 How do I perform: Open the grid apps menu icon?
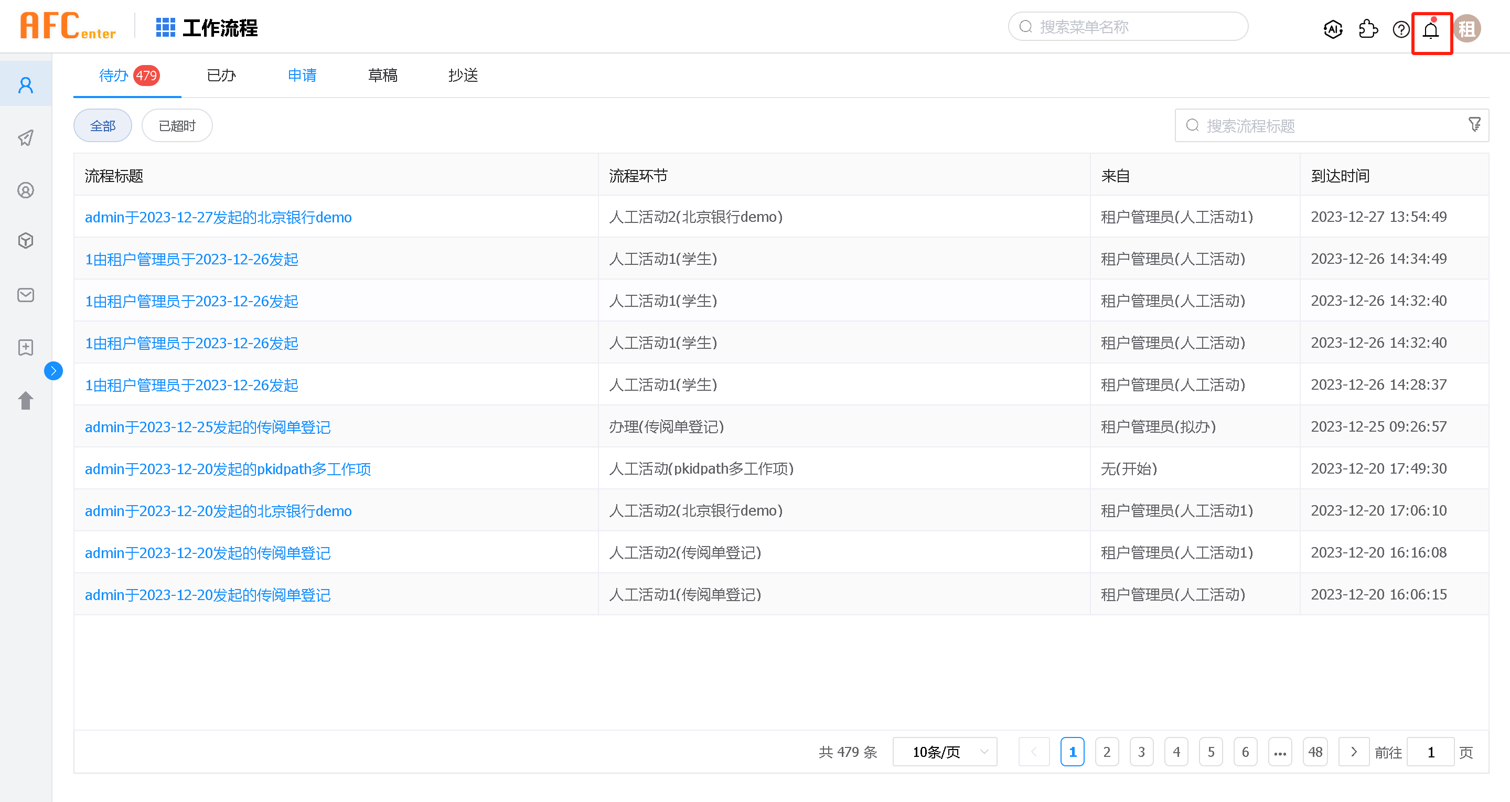coord(165,28)
